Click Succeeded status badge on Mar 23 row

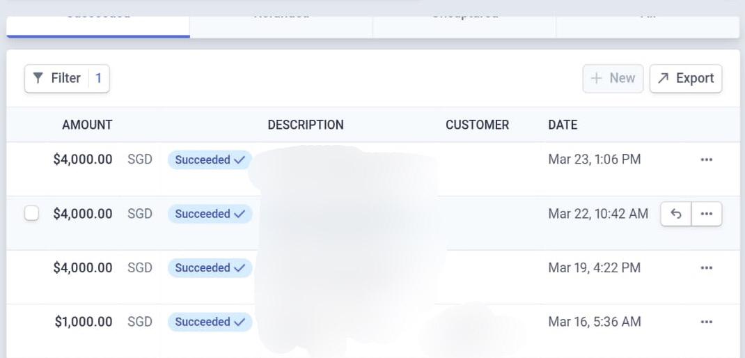point(210,159)
